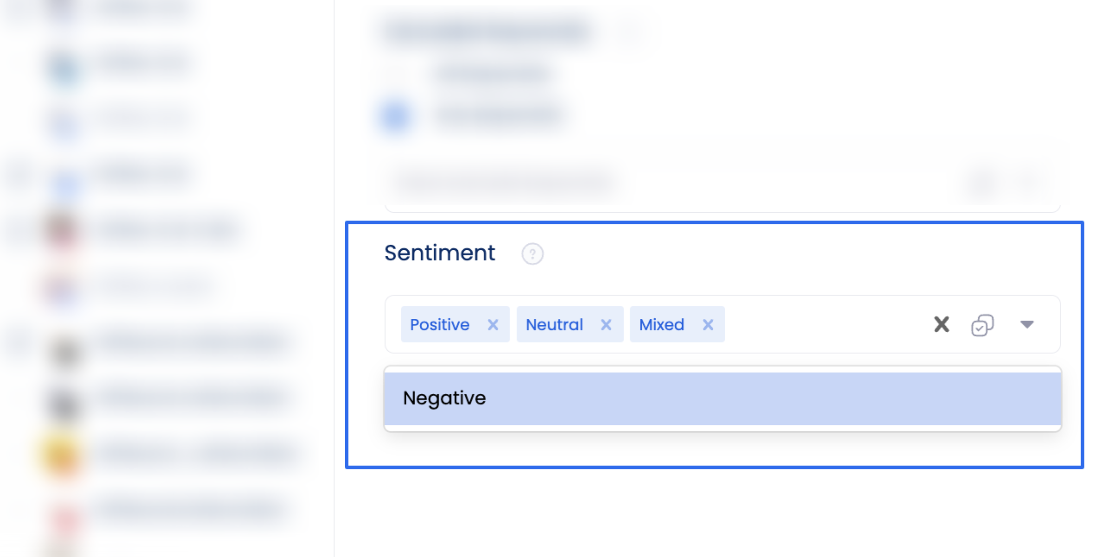
Task: Clear all selected sentiments with the X icon
Action: [941, 324]
